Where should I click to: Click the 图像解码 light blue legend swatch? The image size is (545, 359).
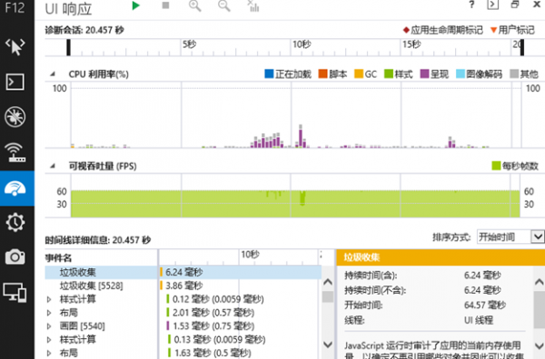pos(461,73)
